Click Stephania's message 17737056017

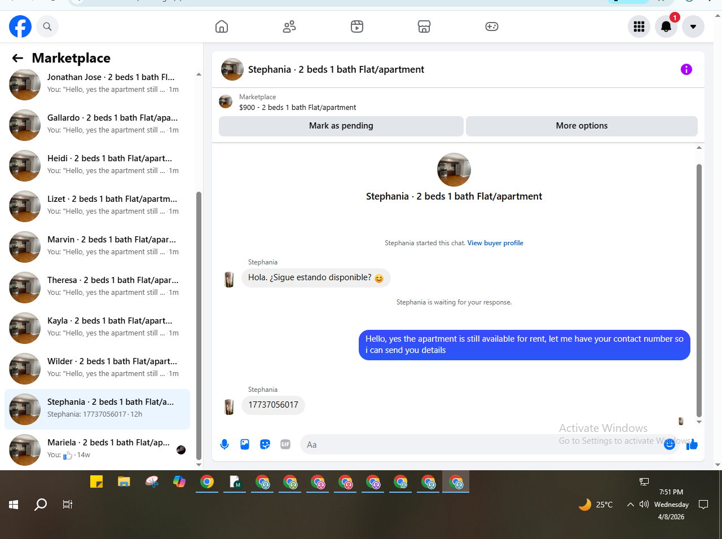pos(273,405)
